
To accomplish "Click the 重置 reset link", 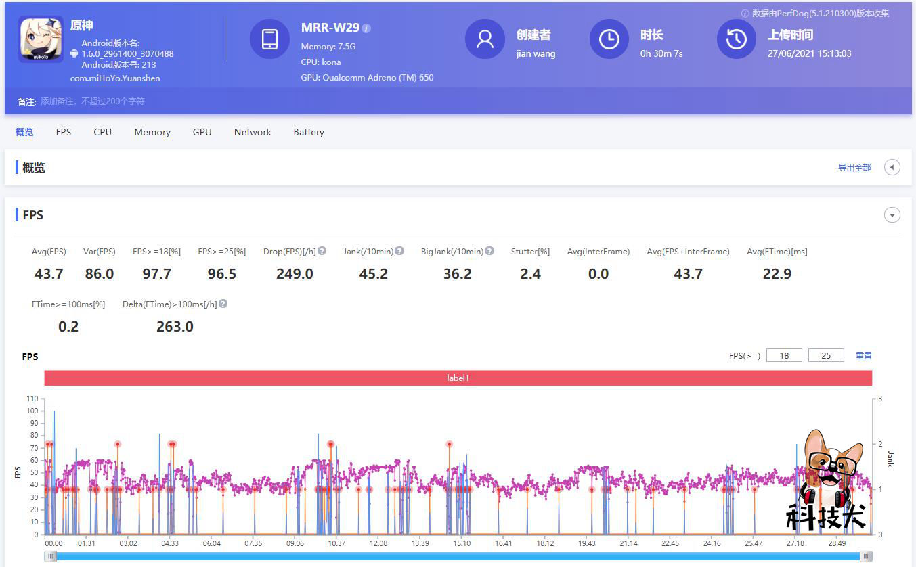I will click(864, 355).
